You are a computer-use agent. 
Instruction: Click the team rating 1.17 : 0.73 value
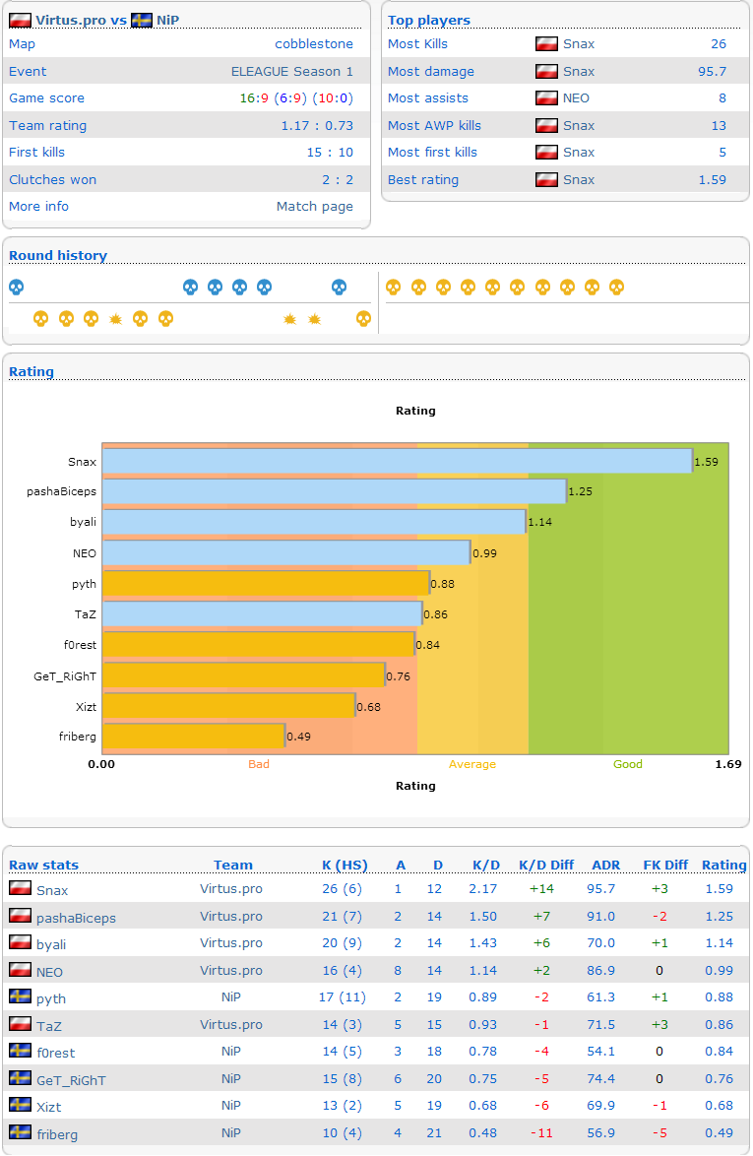click(317, 125)
